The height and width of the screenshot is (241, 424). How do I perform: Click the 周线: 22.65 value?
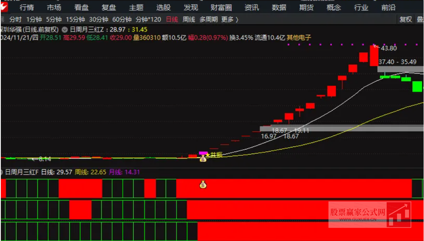coord(90,172)
